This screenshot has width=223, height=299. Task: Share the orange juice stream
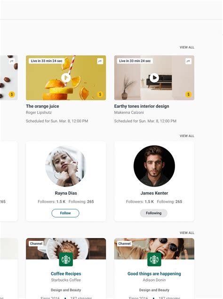point(100,61)
